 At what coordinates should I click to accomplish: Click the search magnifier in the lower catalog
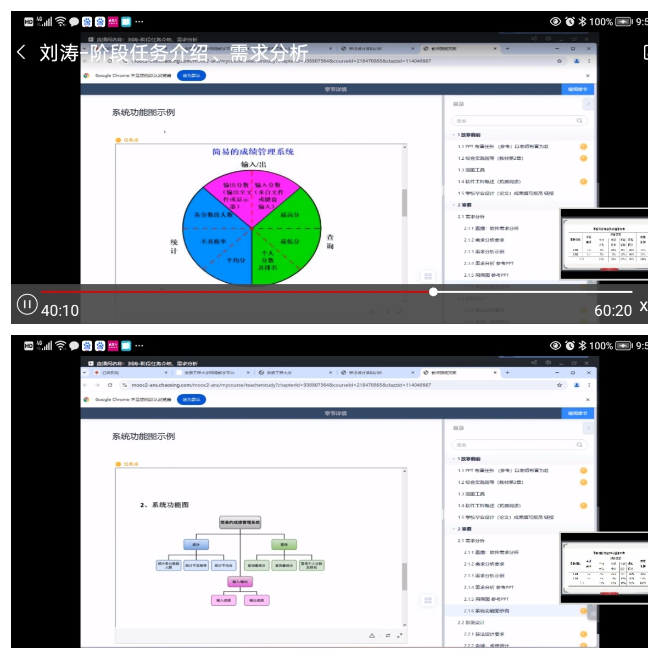[x=579, y=445]
